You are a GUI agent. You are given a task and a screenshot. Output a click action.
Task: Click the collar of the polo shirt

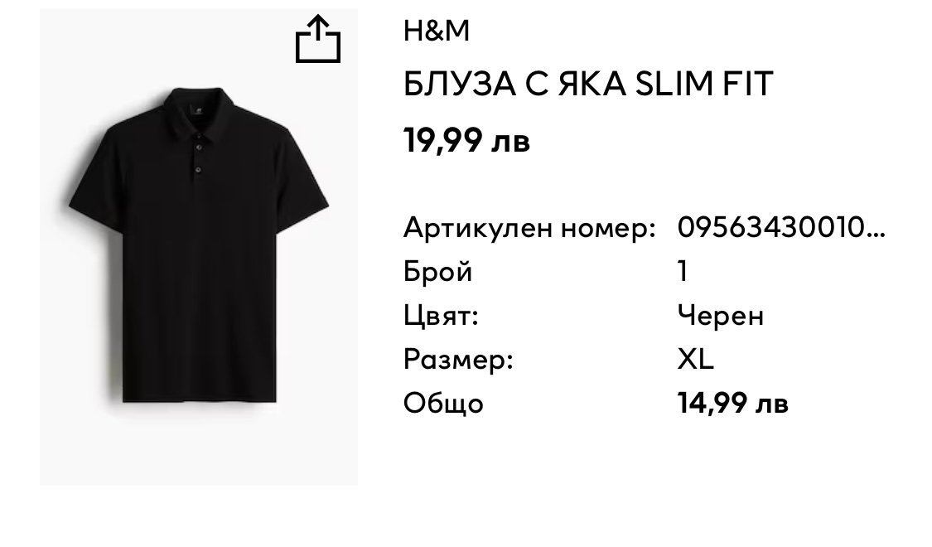click(198, 112)
